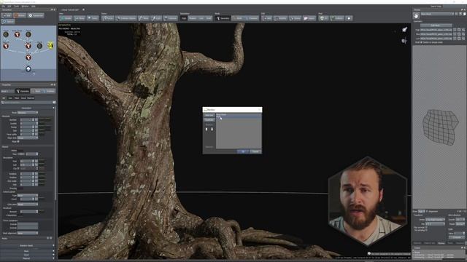Close the open document tab

point(83,9)
